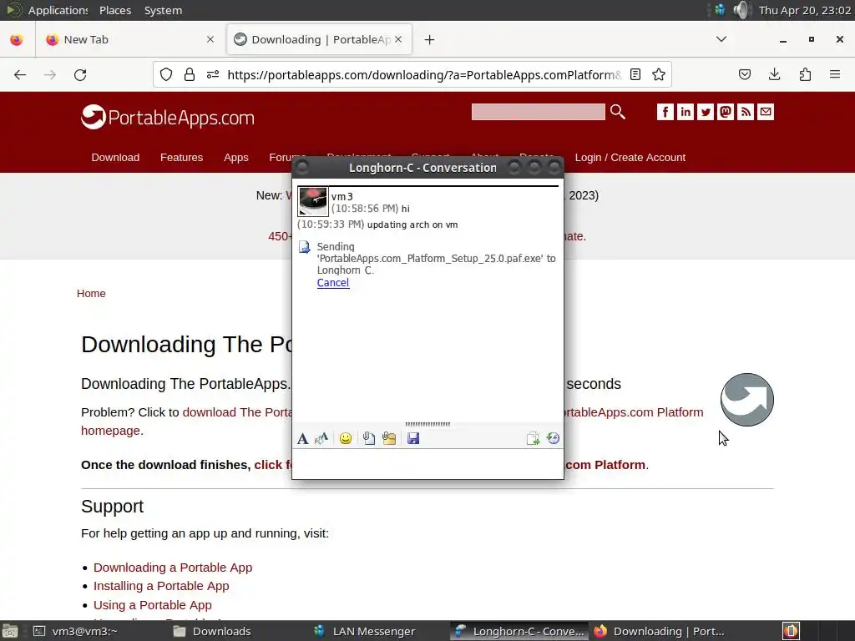
Task: Open the Apps site menu item
Action: (236, 158)
